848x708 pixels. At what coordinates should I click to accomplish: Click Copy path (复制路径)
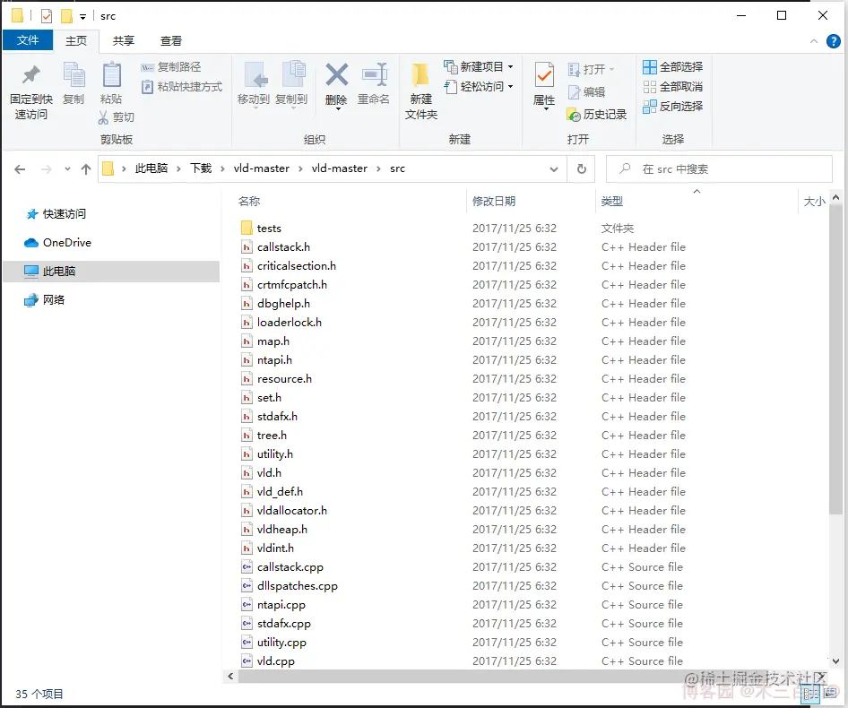(x=171, y=67)
